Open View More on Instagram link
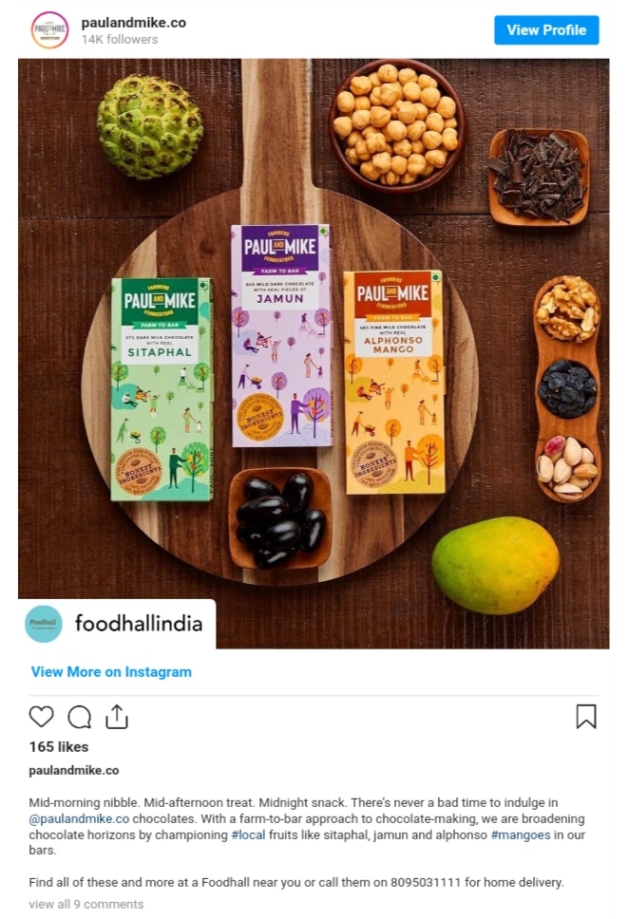 (111, 671)
